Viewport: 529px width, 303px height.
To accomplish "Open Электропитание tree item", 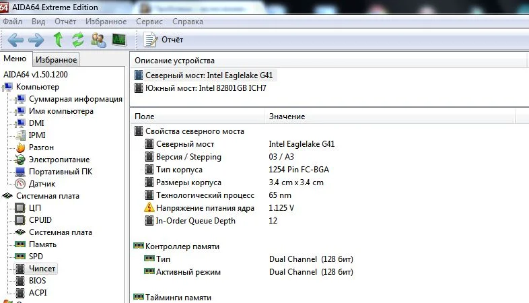I will pyautogui.click(x=59, y=160).
